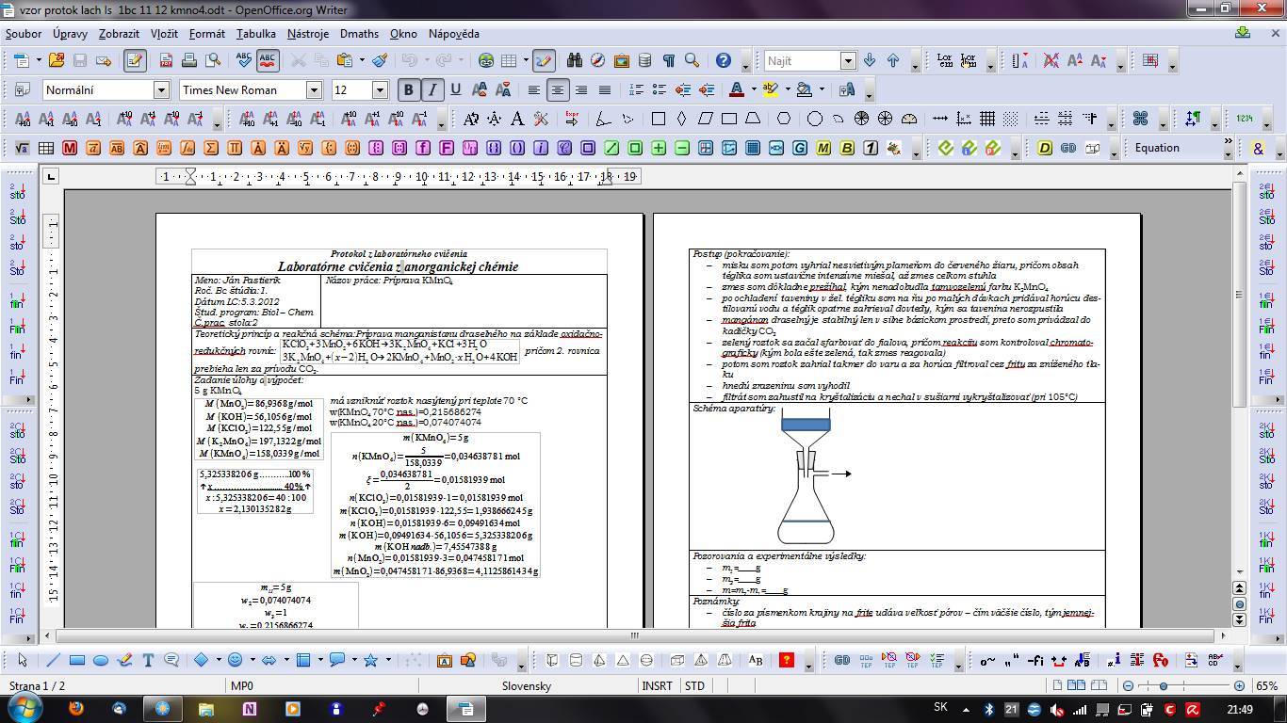
Task: Click into the Najít search input field
Action: point(802,61)
